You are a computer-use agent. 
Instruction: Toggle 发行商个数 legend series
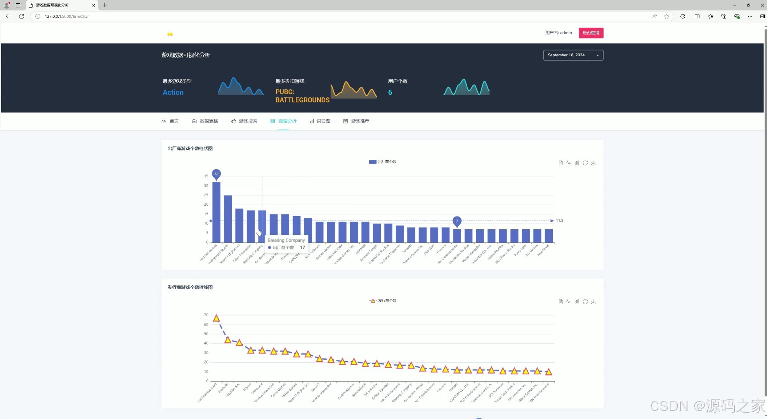click(382, 301)
